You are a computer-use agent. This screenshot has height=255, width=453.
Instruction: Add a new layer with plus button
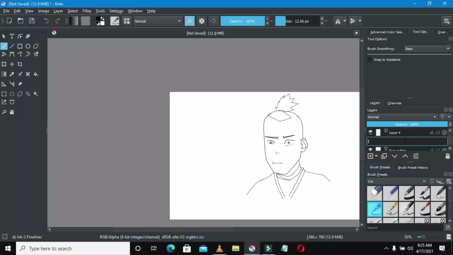coord(370,156)
